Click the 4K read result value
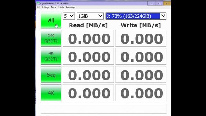The width and height of the screenshot is (206, 116). (88, 93)
